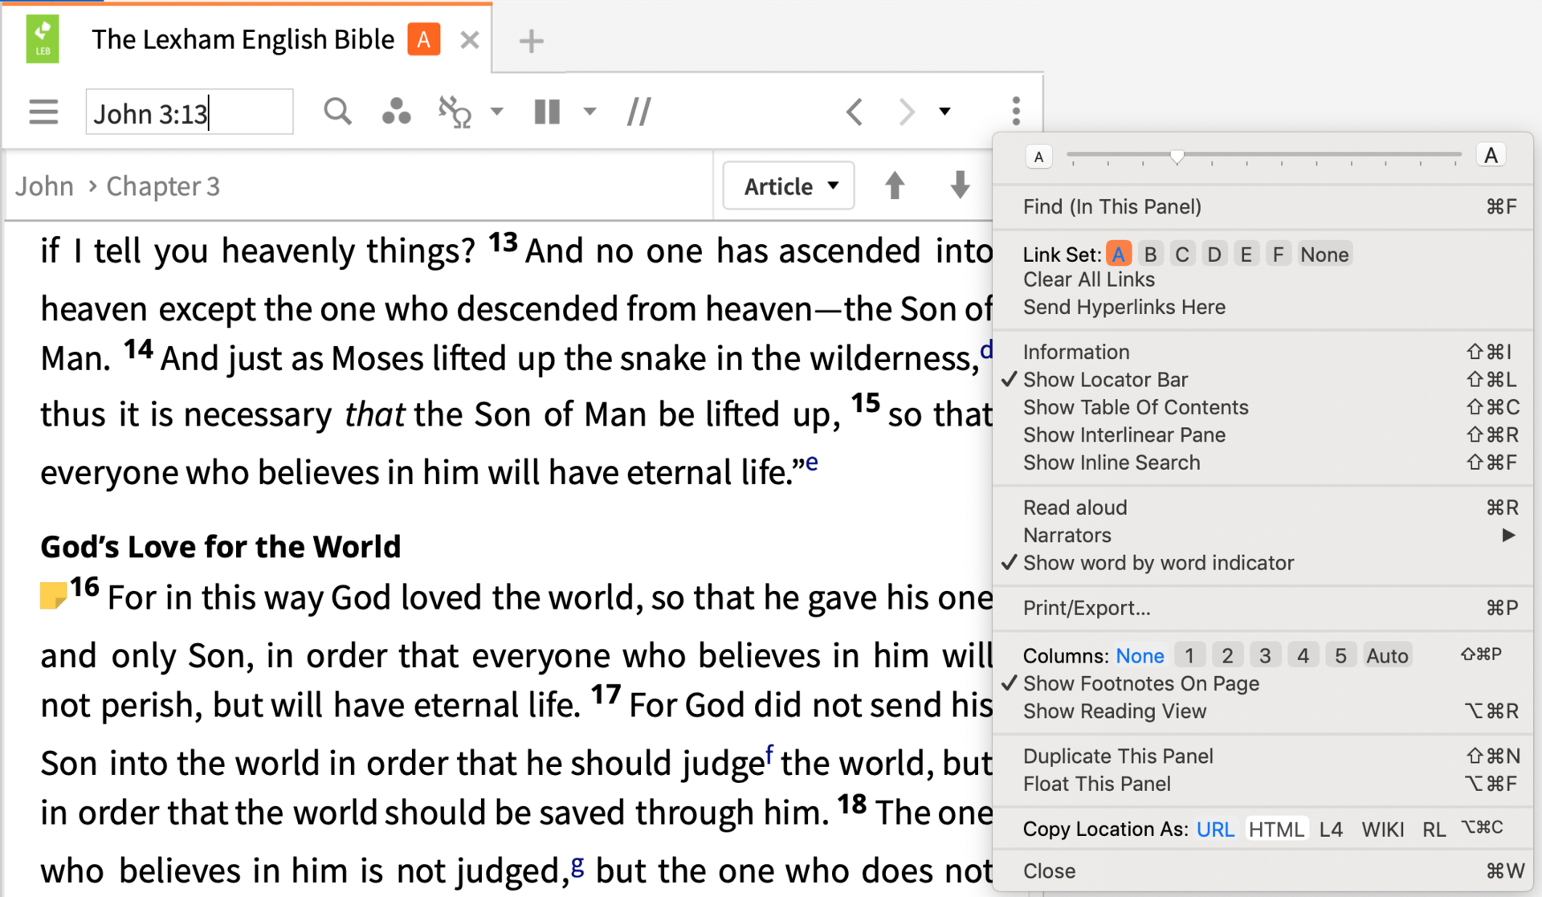Open footnote f after judge
The image size is (1542, 897).
pyautogui.click(x=769, y=754)
